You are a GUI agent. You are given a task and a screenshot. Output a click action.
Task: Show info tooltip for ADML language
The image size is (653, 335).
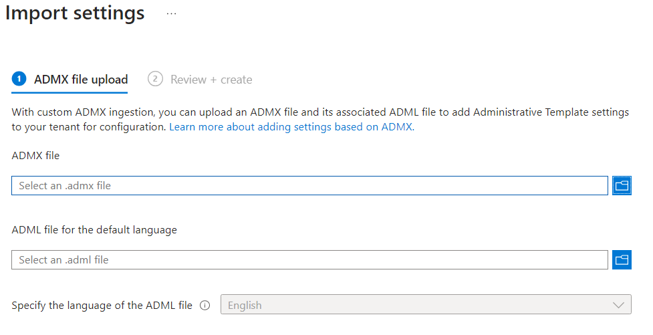[205, 306]
